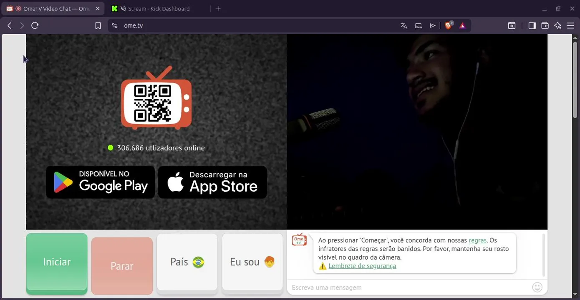The width and height of the screenshot is (580, 300).
Task: Click the browser back arrow
Action: pyautogui.click(x=10, y=25)
